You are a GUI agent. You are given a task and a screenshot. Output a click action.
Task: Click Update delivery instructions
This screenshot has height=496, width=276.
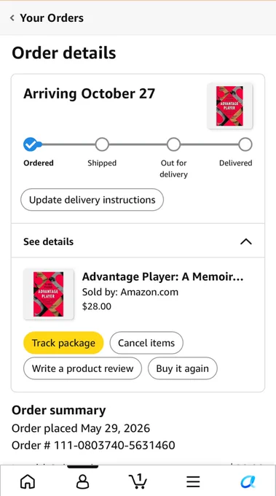tap(92, 200)
